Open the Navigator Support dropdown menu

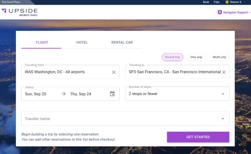[x=250, y=13]
